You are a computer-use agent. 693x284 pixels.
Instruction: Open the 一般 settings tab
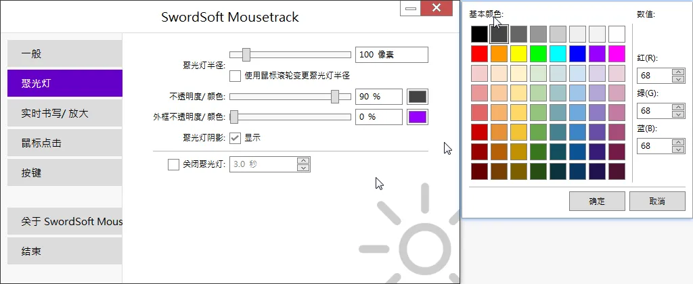pyautogui.click(x=64, y=54)
